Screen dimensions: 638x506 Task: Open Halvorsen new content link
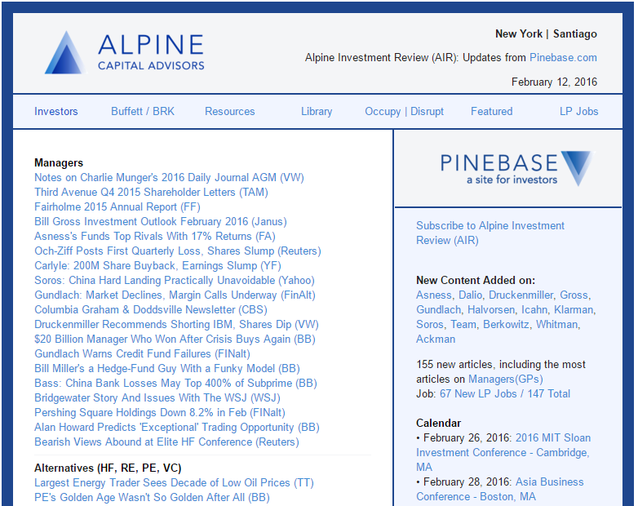point(491,309)
